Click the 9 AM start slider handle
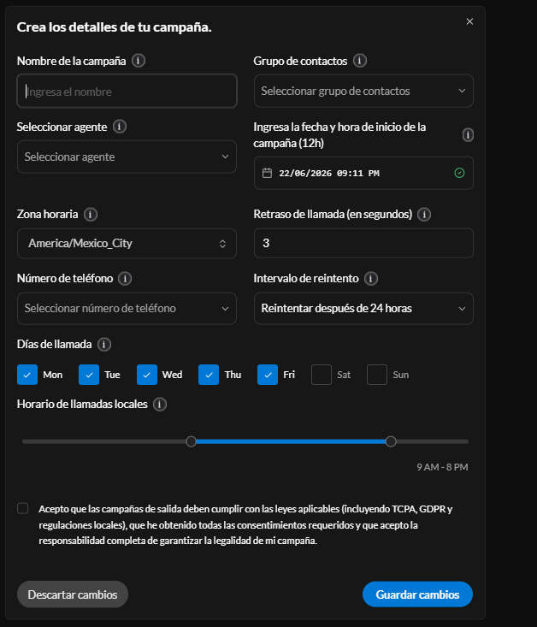This screenshot has height=627, width=537. (x=192, y=441)
